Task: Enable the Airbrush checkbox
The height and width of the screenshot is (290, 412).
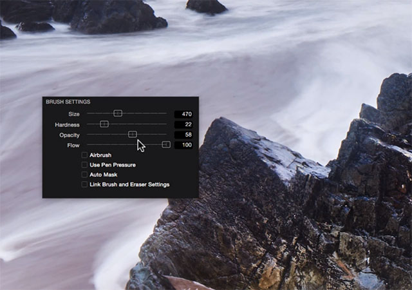Action: point(84,155)
